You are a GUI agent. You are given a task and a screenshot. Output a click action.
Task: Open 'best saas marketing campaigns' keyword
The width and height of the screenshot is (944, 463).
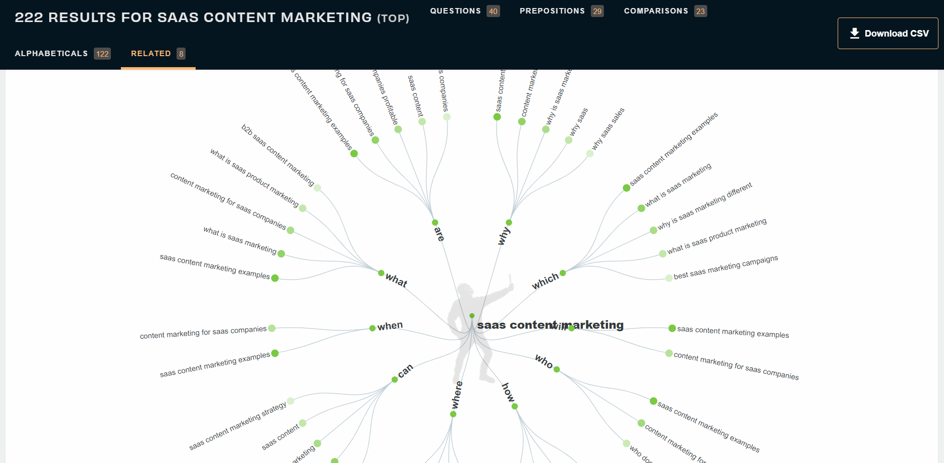click(725, 268)
